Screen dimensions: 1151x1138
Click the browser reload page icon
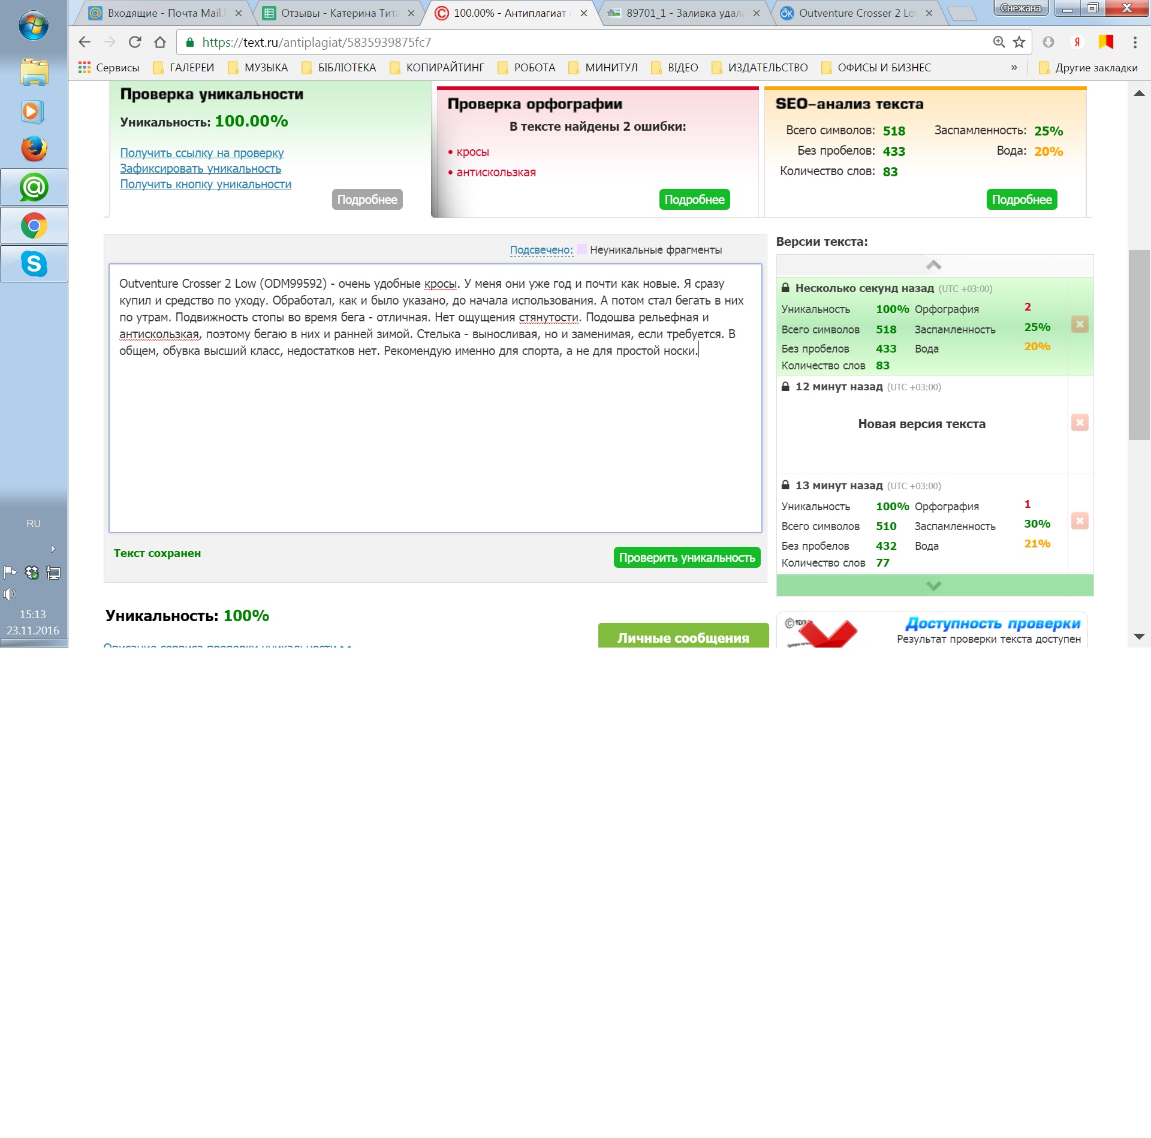click(135, 42)
